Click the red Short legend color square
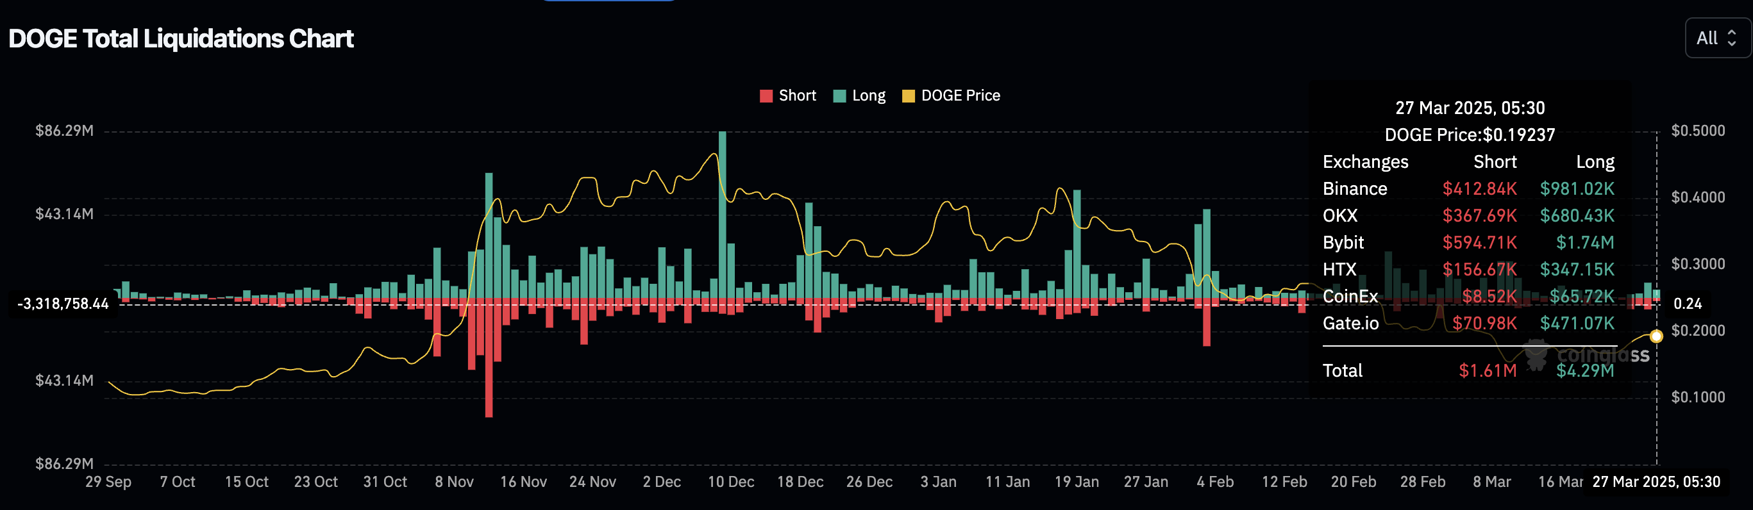The width and height of the screenshot is (1753, 510). point(766,96)
